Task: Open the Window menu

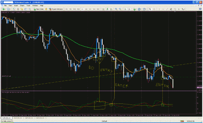Action: coord(35,6)
